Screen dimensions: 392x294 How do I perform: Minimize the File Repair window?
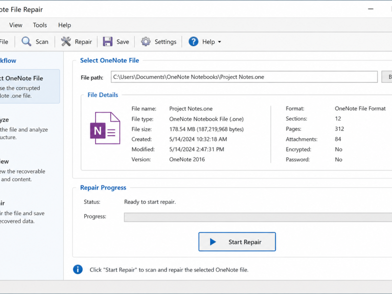[371, 9]
